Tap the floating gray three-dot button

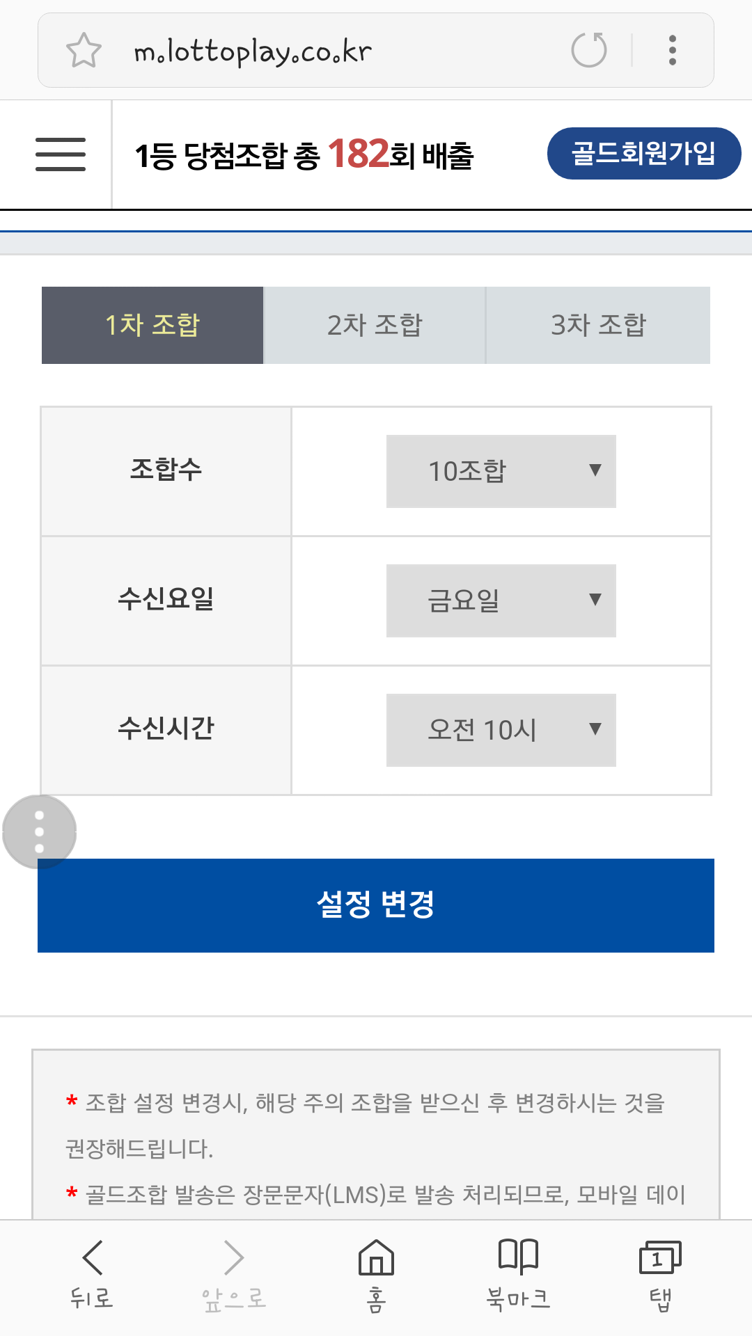39,832
